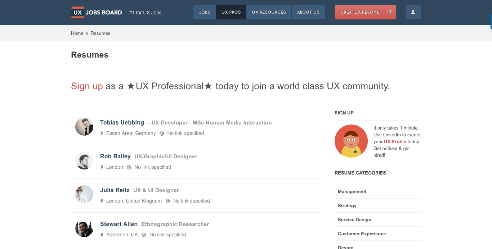Click the location pin beside Aberdeen, UK

[x=102, y=235]
